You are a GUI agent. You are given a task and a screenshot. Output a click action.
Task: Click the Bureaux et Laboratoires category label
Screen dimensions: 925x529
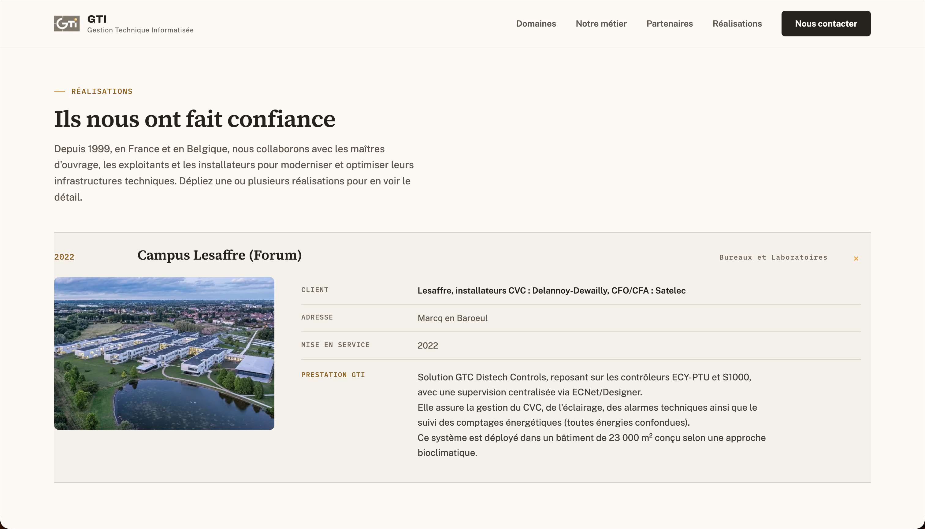pyautogui.click(x=774, y=257)
